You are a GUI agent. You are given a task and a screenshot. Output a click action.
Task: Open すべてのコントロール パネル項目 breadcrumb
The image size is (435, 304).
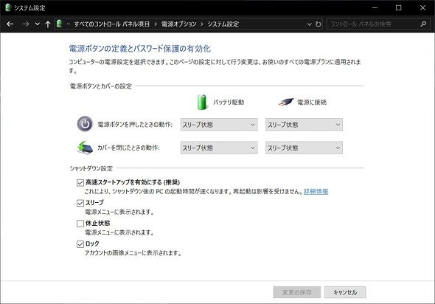111,24
